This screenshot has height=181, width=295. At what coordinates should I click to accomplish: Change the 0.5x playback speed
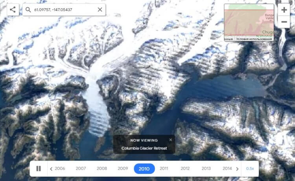250,168
